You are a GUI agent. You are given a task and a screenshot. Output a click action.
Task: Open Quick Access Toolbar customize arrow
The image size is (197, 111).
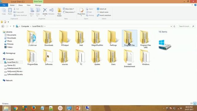8,22
